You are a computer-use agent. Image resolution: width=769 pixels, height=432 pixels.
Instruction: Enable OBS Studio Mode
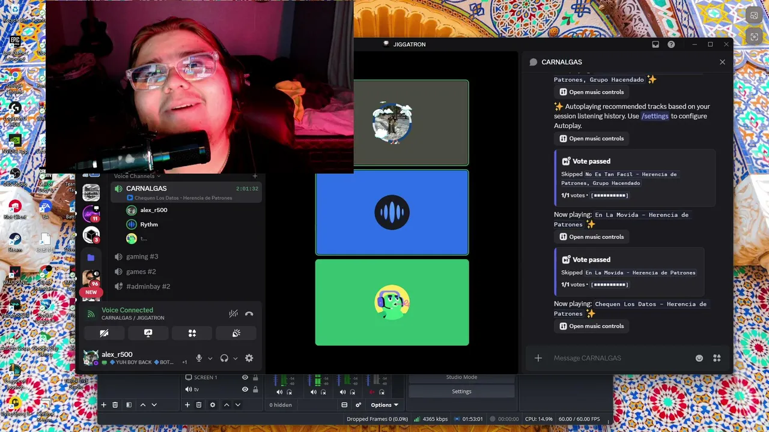tap(461, 377)
